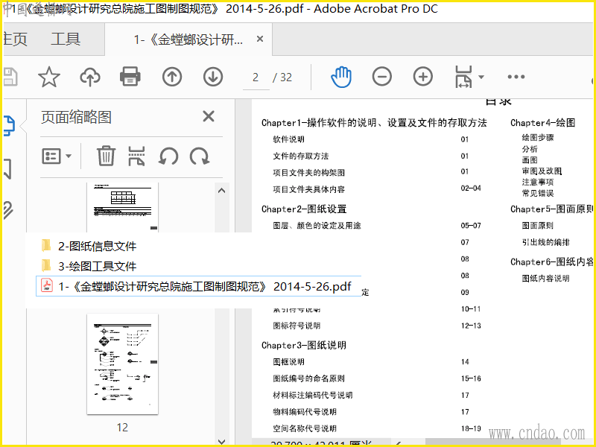
Task: Close the 金螳螂设计研 document tab
Action: pos(260,39)
